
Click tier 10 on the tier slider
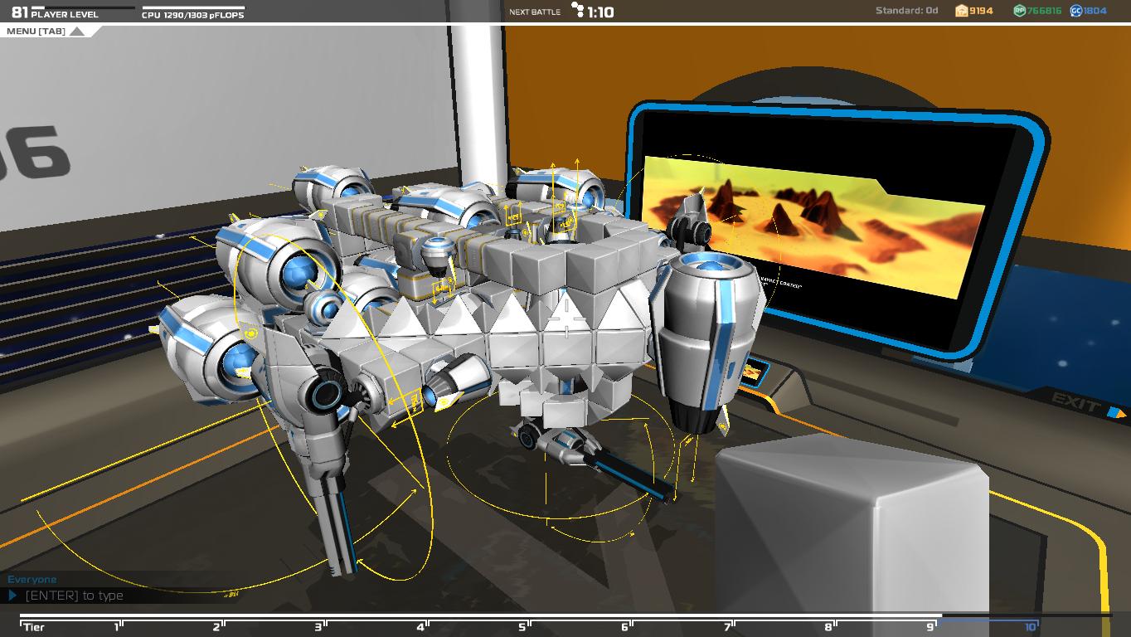point(1031,628)
